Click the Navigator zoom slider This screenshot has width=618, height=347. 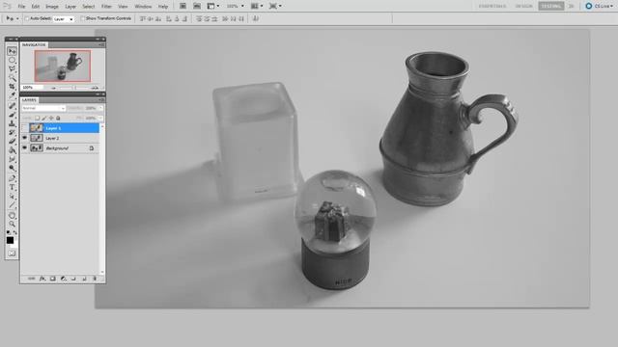click(74, 88)
